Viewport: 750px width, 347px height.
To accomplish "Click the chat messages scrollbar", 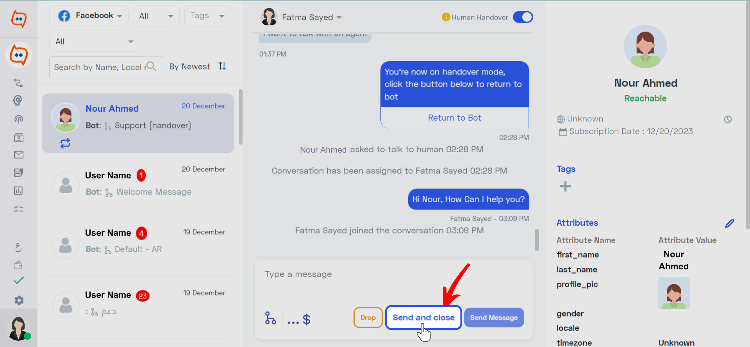I will [x=537, y=240].
